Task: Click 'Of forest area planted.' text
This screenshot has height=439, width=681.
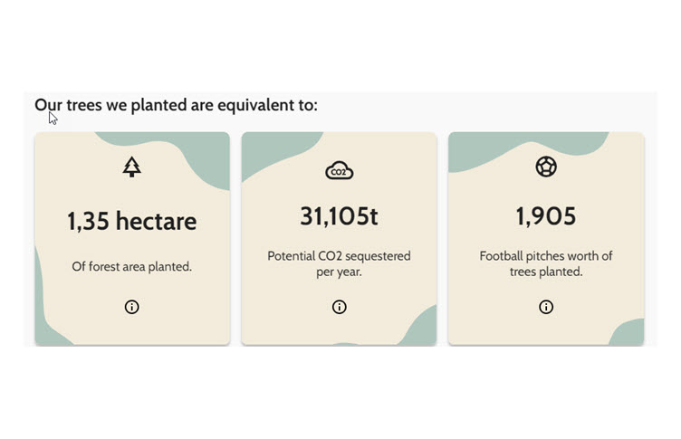Action: click(131, 266)
